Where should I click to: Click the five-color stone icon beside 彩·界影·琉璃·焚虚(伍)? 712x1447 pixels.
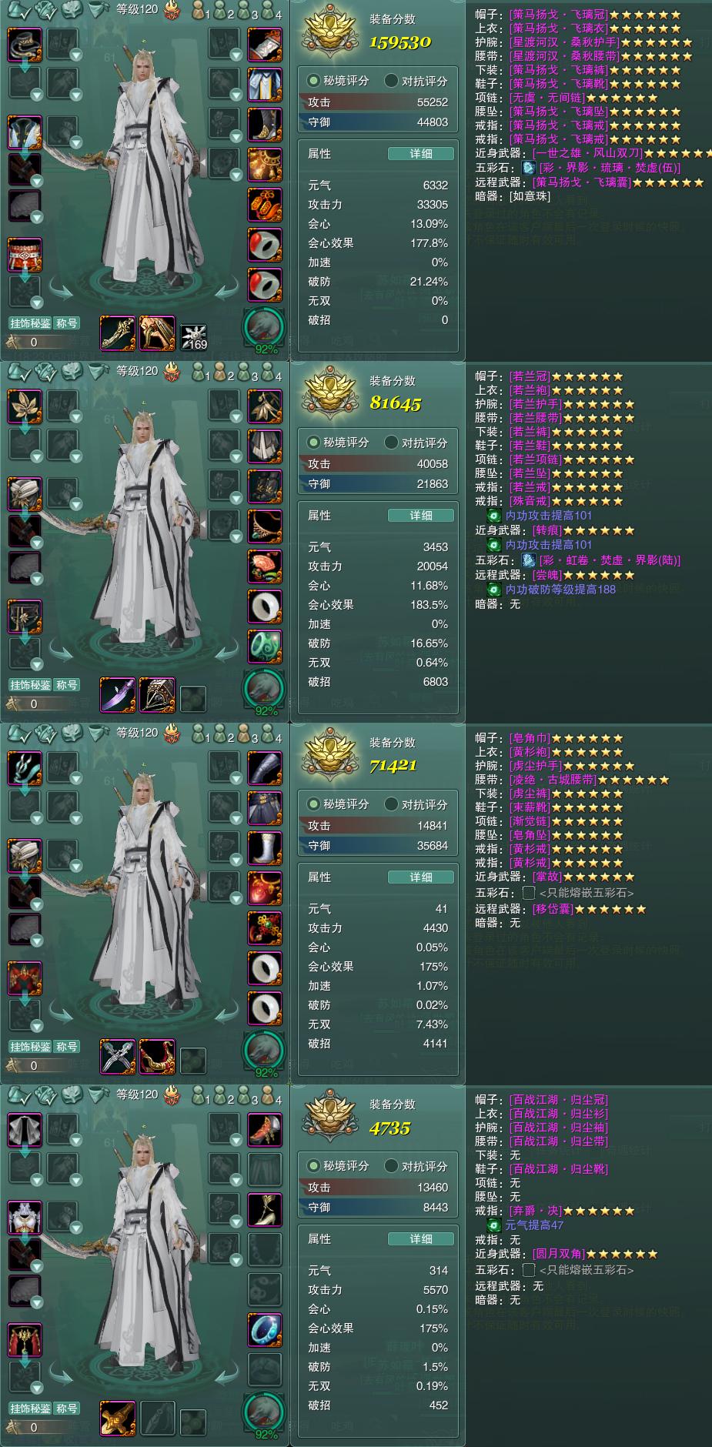(x=528, y=167)
